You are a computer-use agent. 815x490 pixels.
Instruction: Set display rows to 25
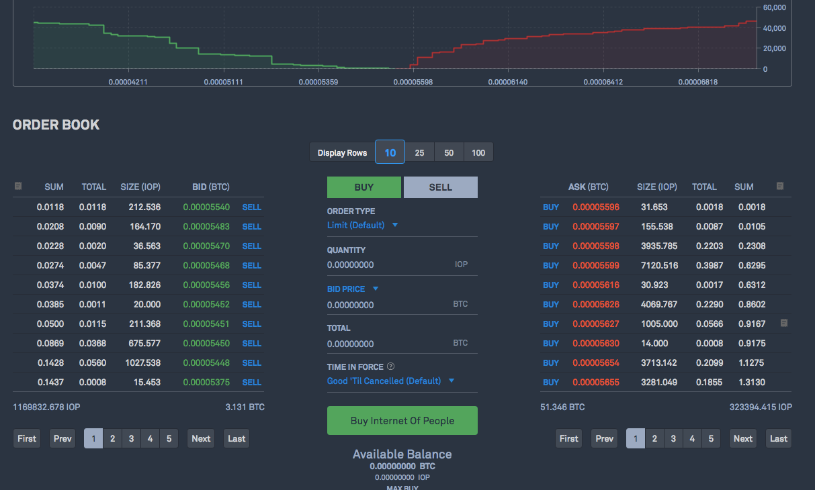point(419,152)
